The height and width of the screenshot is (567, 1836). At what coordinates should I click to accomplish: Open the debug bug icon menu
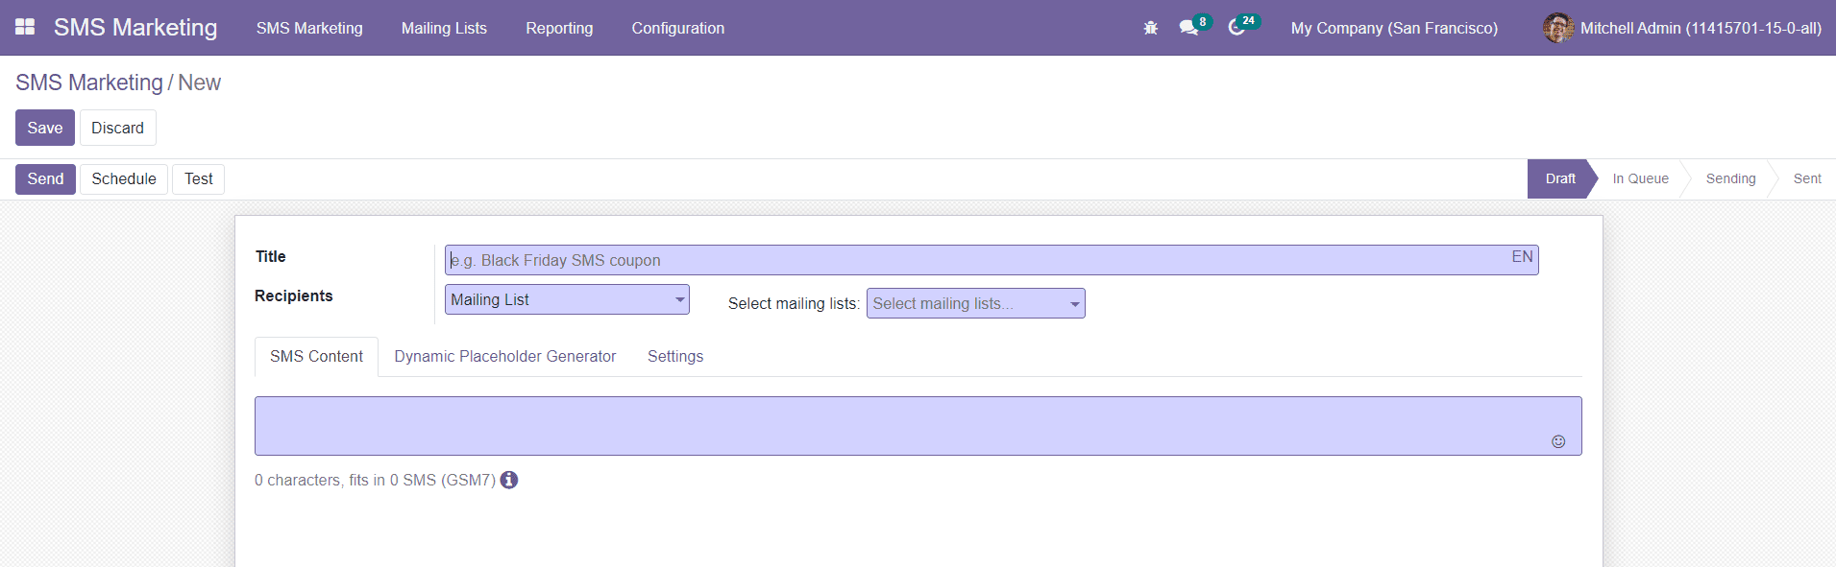[x=1150, y=28]
